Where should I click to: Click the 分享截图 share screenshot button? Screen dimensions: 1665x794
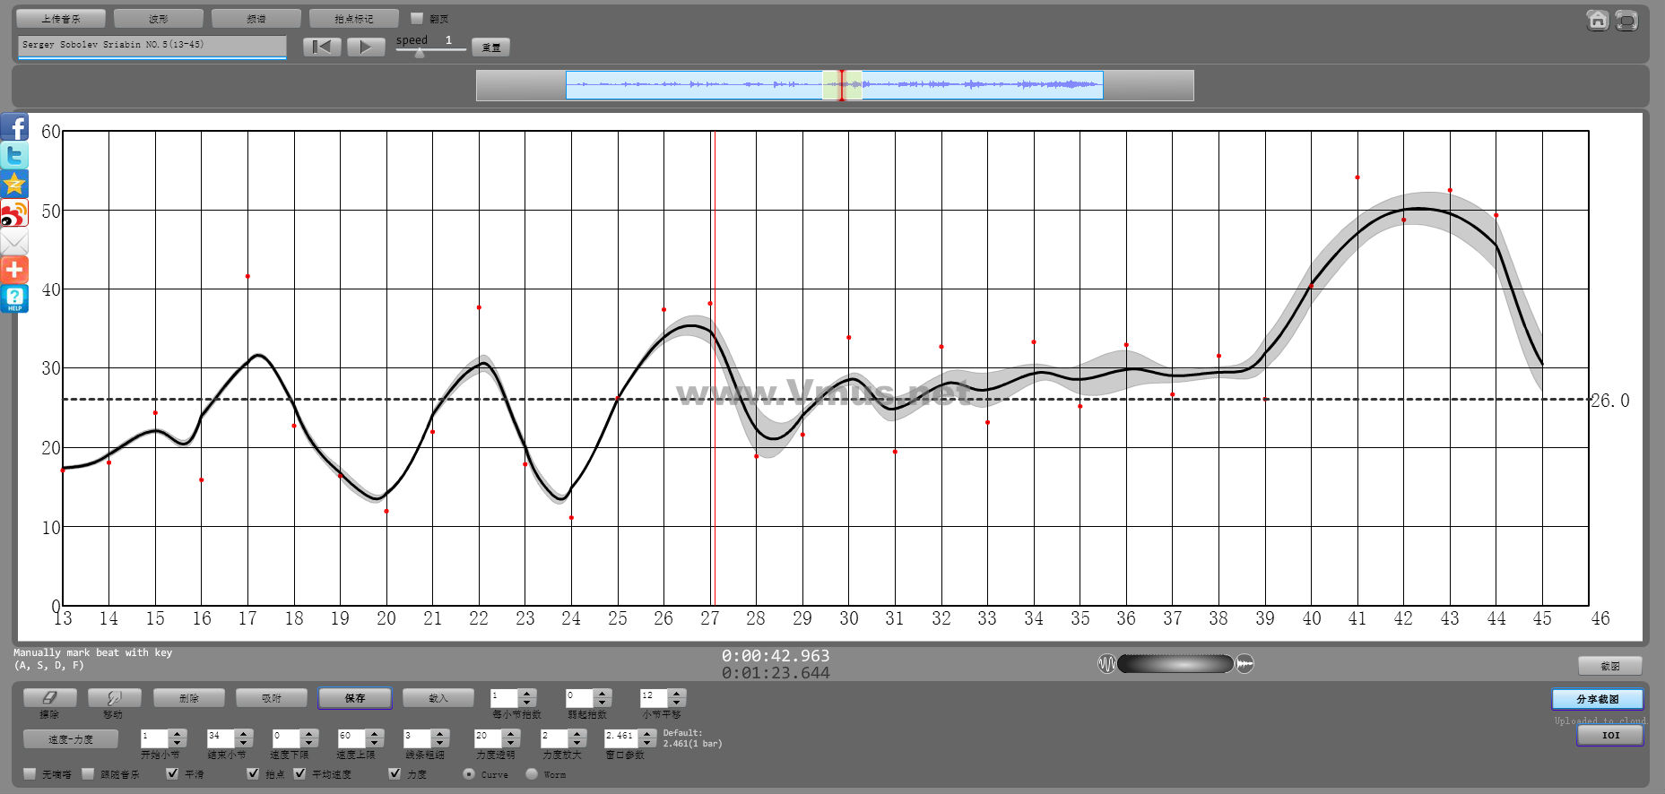(1598, 699)
